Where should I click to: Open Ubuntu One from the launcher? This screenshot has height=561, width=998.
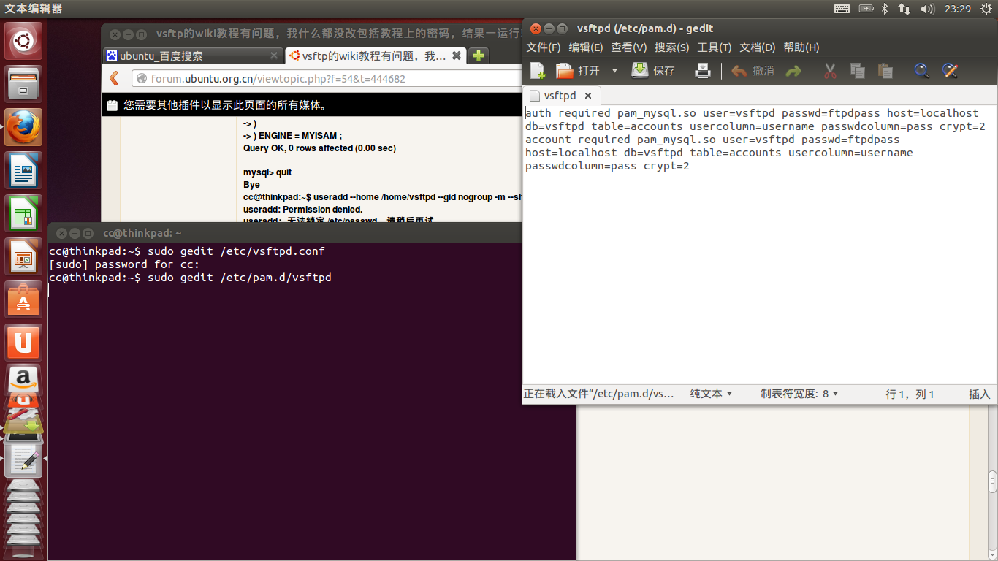(x=24, y=343)
